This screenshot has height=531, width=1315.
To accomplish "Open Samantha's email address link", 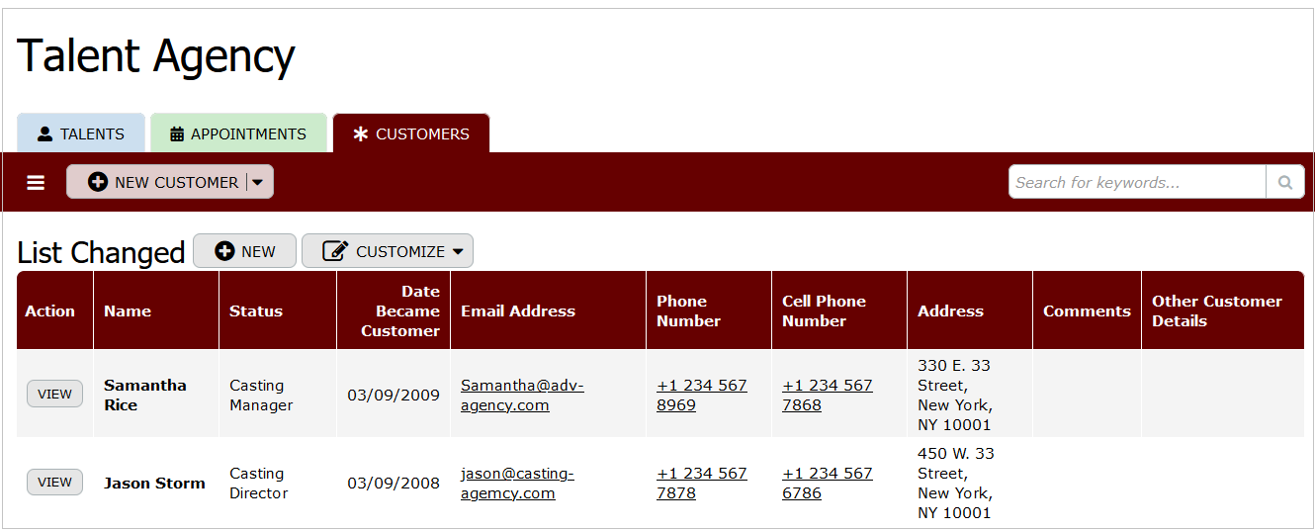I will [521, 395].
